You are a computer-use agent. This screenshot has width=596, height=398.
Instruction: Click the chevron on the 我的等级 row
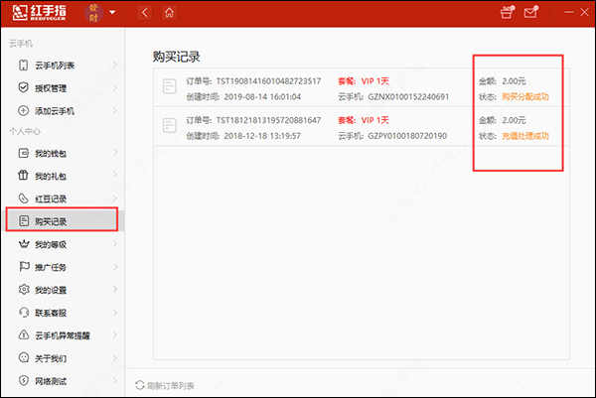[115, 244]
